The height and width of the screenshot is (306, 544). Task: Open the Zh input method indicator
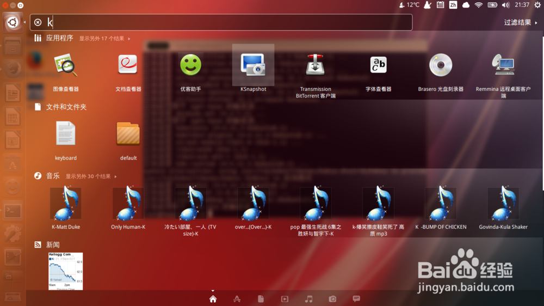click(453, 5)
